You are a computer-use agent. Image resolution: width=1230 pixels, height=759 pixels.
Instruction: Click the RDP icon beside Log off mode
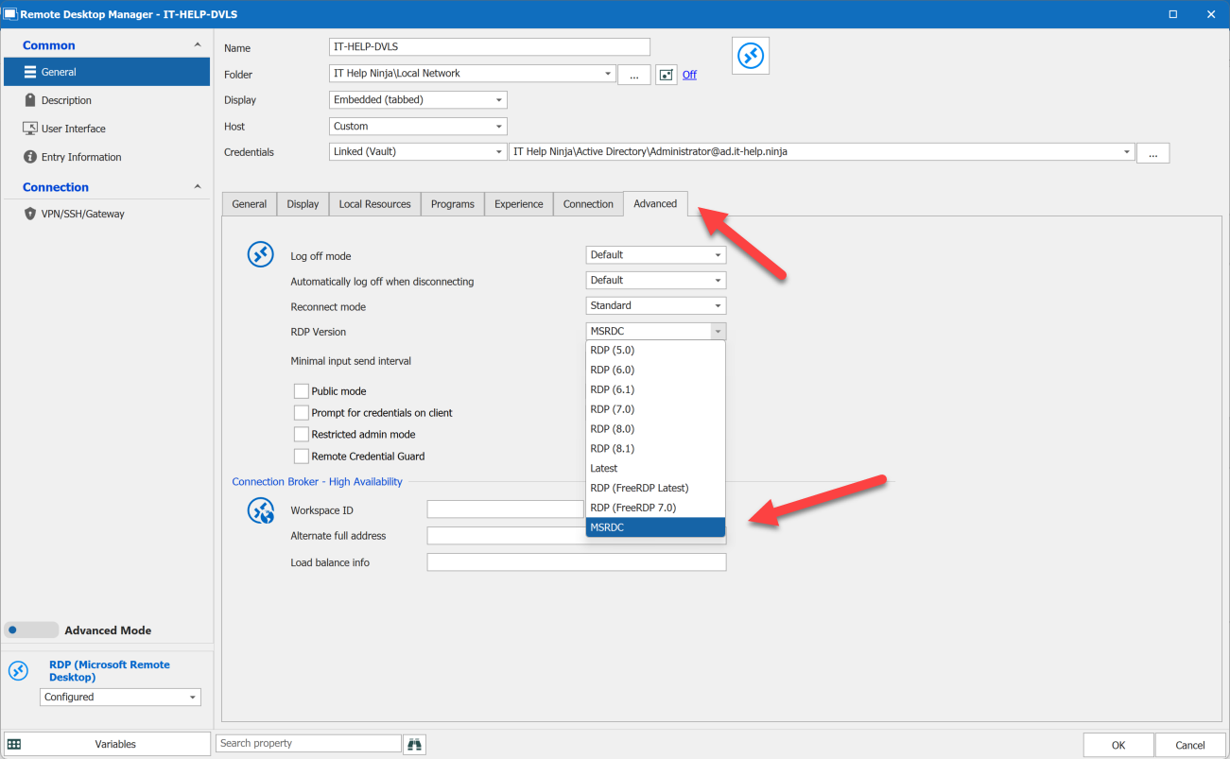point(260,253)
